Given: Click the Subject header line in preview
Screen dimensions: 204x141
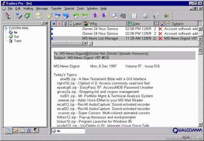Looking at the screenshot, I should pos(81,58).
